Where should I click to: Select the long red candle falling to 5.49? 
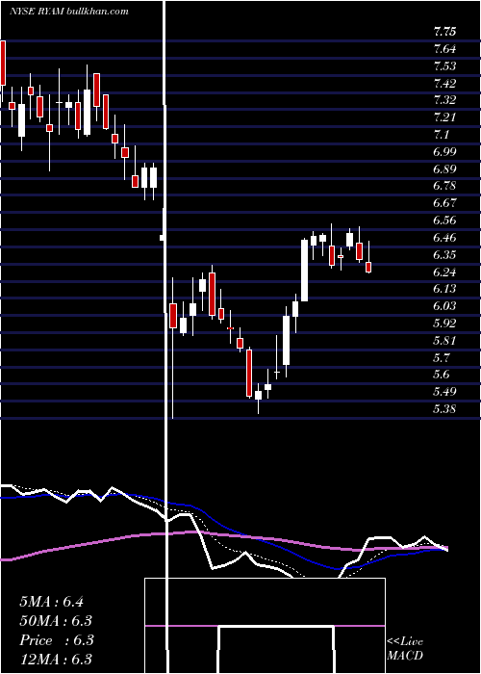(248, 373)
